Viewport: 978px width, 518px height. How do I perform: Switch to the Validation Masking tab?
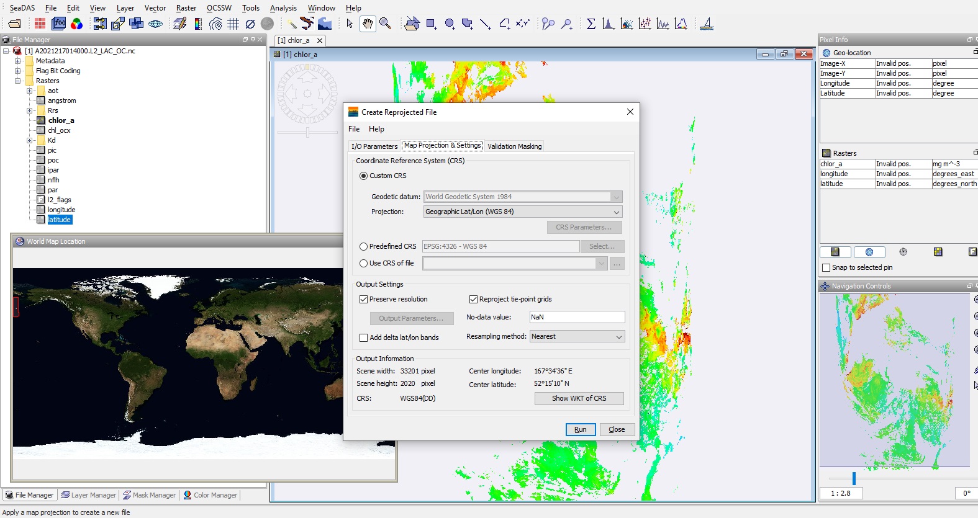pos(514,146)
